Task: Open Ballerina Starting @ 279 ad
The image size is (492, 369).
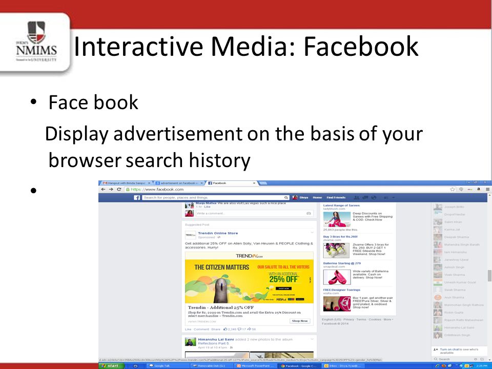Action: tap(342, 263)
